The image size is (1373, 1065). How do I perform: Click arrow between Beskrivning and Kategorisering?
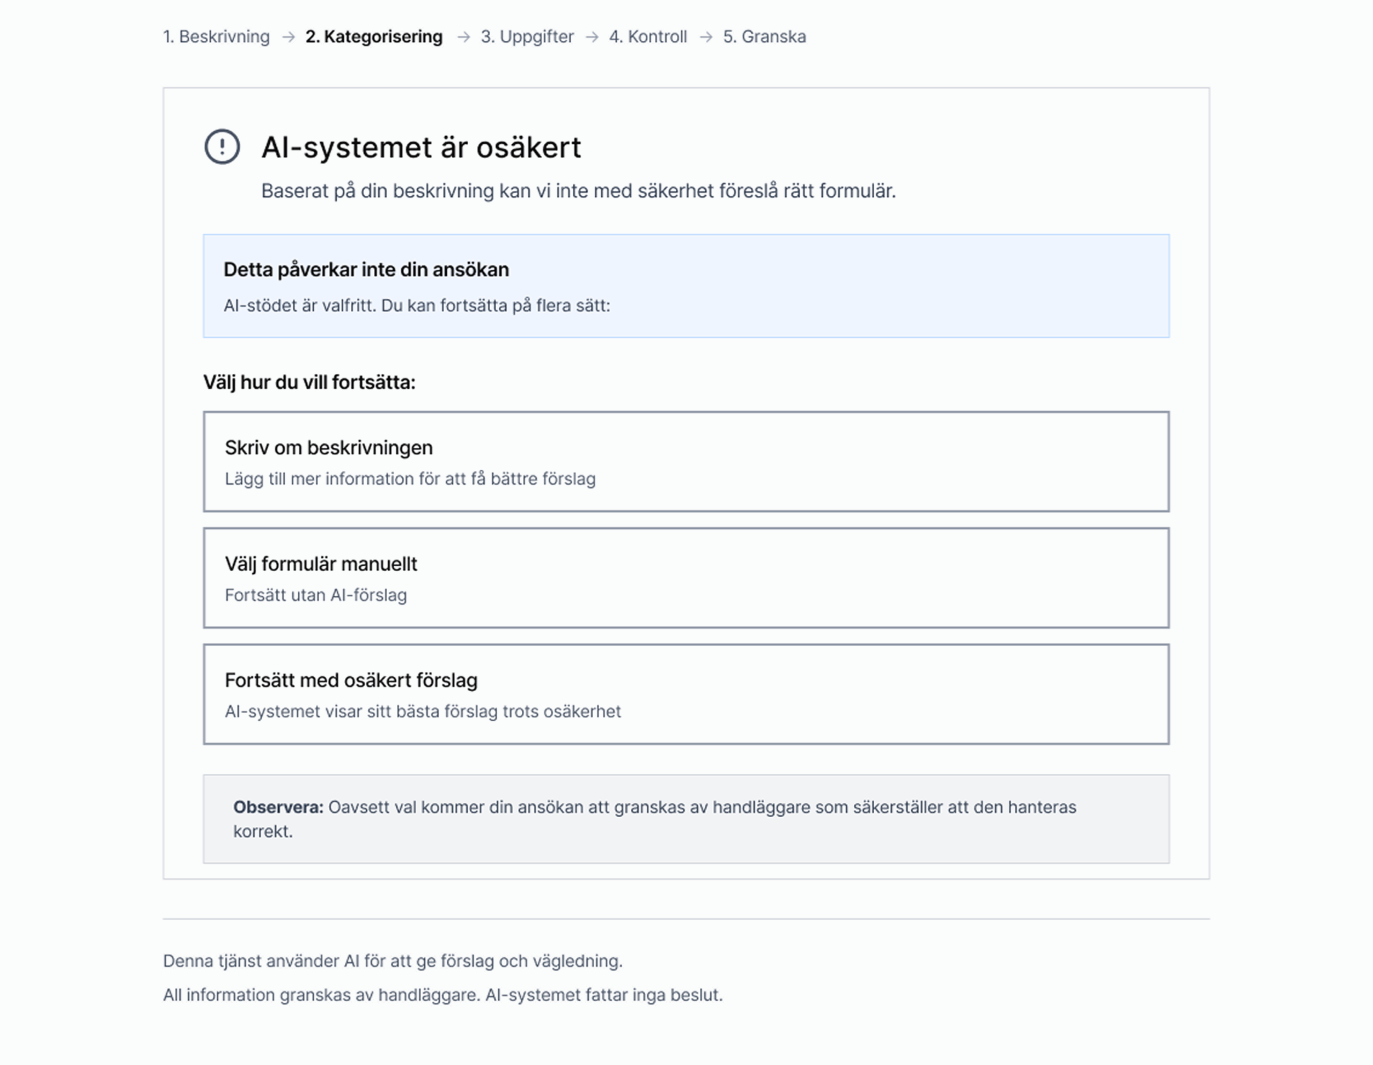point(288,37)
